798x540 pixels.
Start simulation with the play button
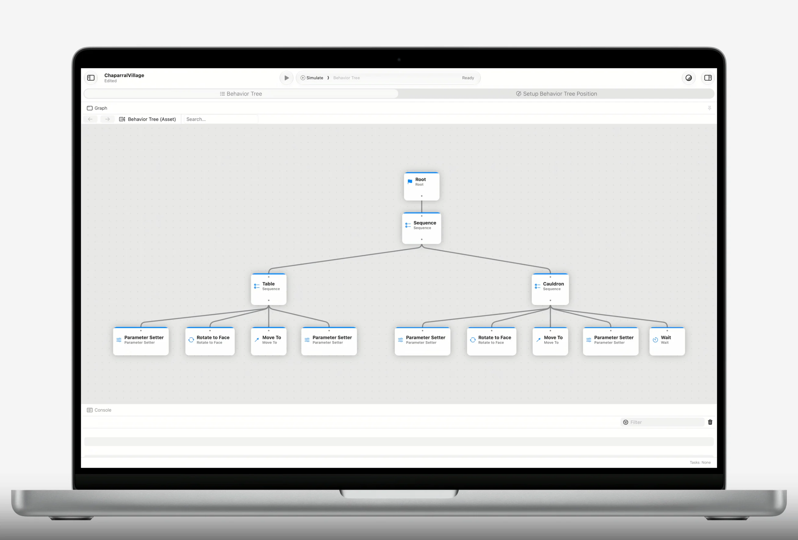pyautogui.click(x=286, y=78)
